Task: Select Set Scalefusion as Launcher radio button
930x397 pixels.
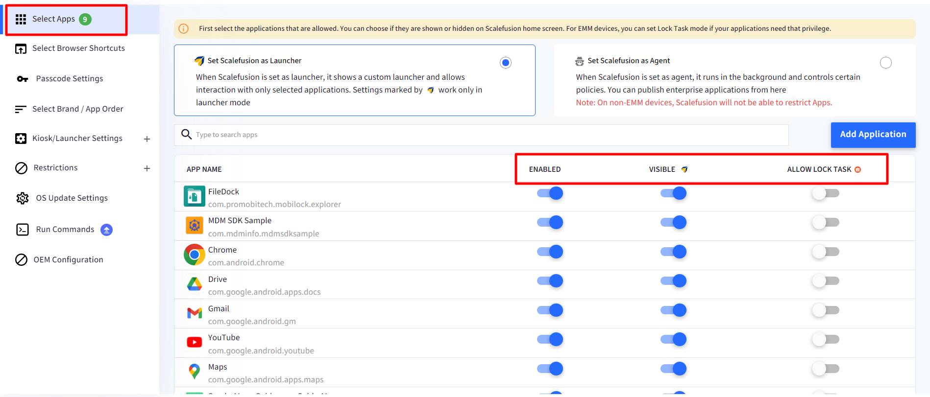Action: tap(506, 63)
